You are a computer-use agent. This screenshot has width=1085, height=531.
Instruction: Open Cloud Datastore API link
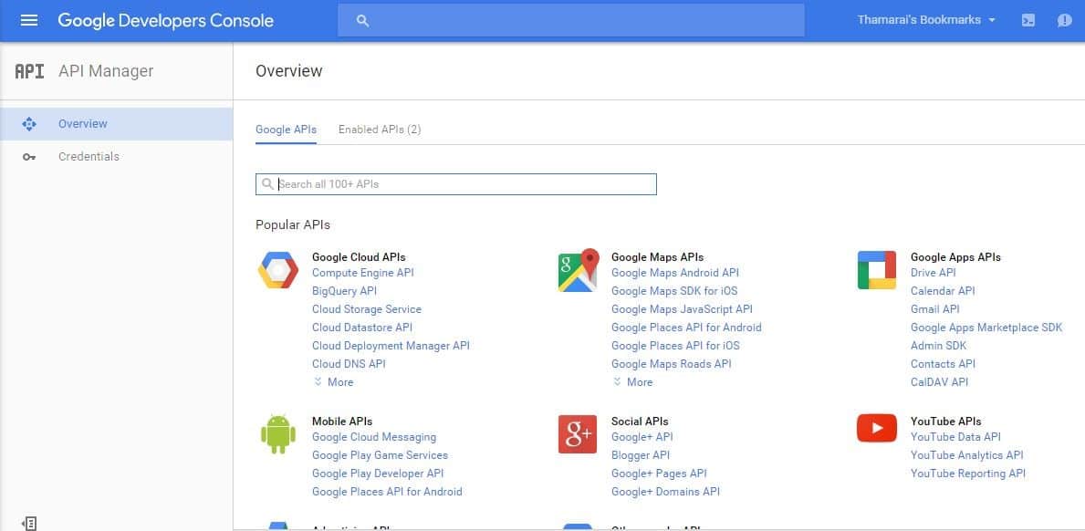[x=362, y=327]
